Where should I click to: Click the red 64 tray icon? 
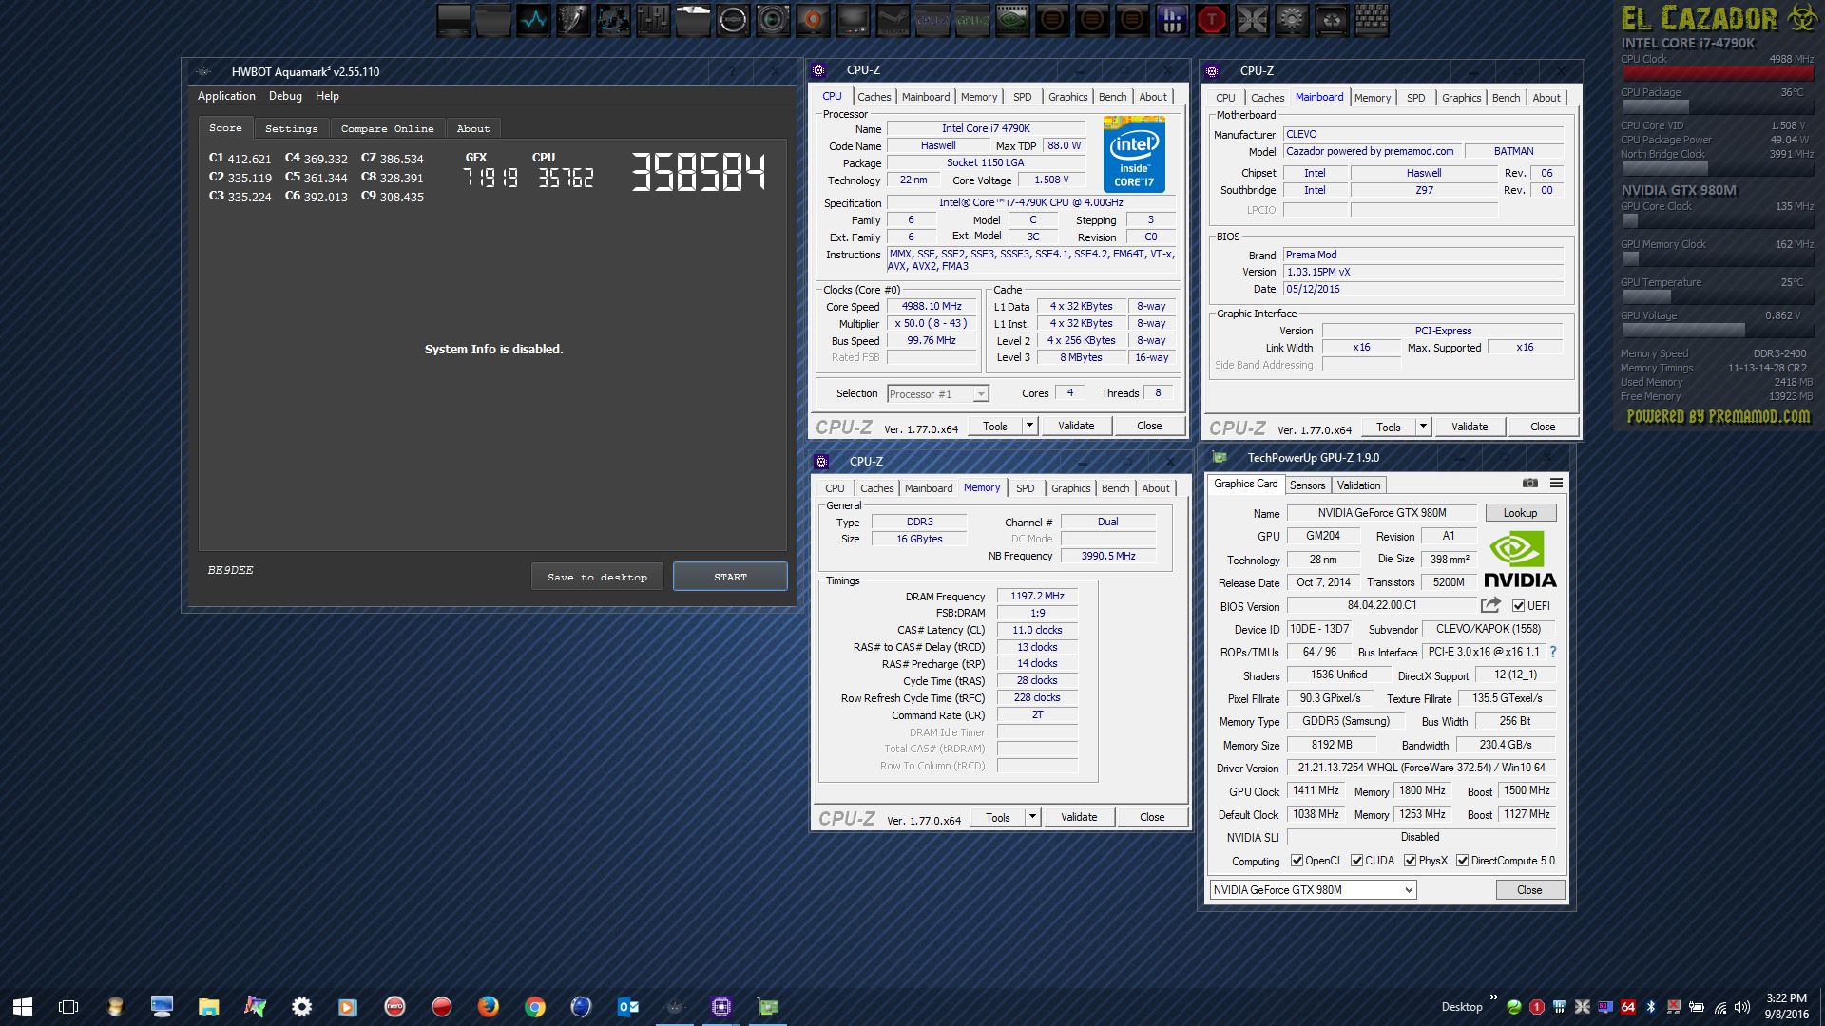pos(1628,1007)
